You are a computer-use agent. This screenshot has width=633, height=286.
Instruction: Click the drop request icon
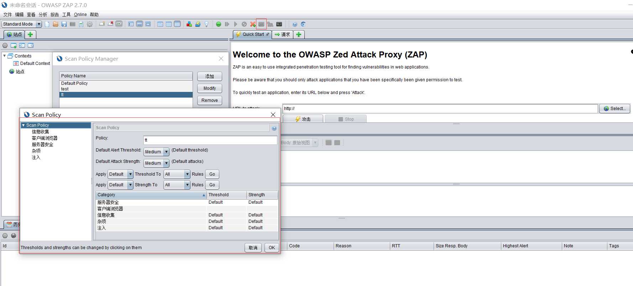[x=244, y=24]
